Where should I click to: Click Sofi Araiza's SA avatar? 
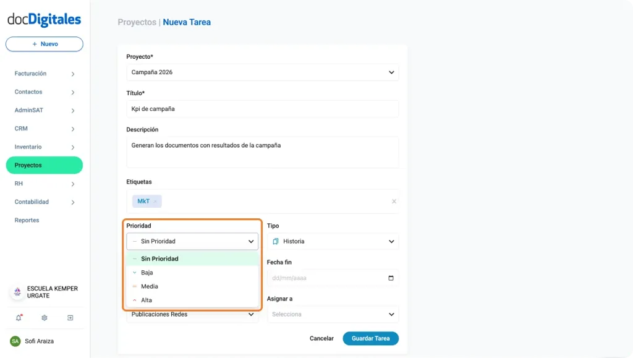pos(15,341)
